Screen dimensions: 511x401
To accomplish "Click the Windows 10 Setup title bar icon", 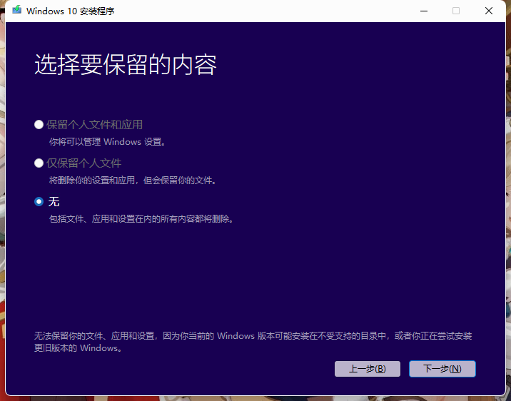I will tap(16, 11).
